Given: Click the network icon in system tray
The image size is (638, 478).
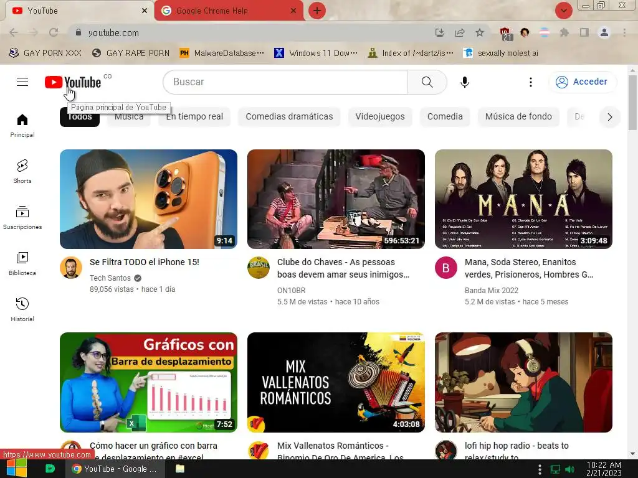Looking at the screenshot, I should tap(555, 469).
